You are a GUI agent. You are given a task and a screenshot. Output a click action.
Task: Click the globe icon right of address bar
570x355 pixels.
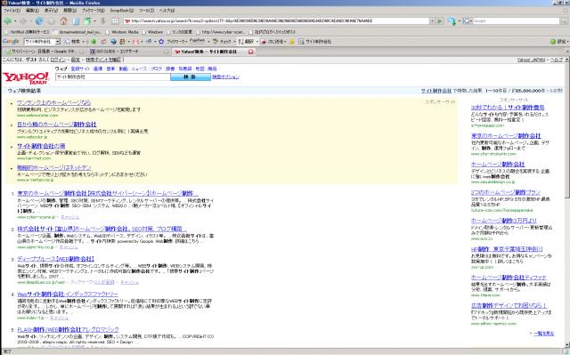point(452,21)
